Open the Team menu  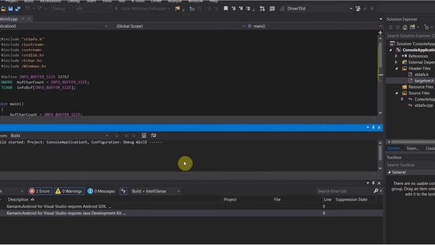(91, 1)
